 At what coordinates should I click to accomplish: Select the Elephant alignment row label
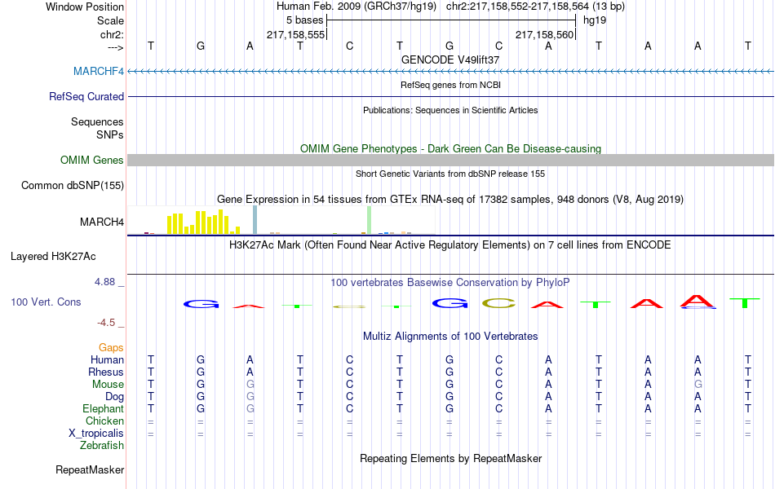tap(104, 408)
